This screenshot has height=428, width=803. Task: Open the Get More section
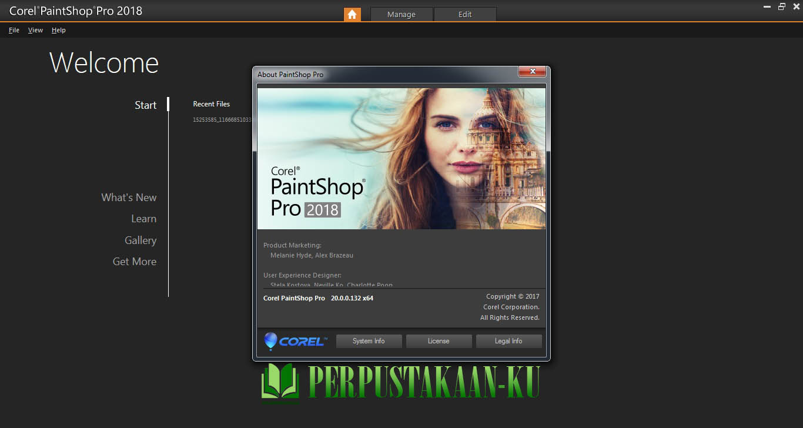[135, 262]
